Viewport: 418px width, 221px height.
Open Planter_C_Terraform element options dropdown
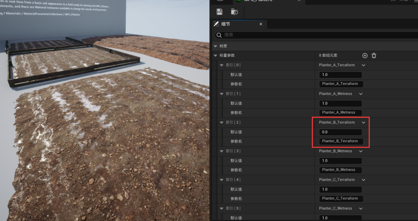click(x=363, y=180)
